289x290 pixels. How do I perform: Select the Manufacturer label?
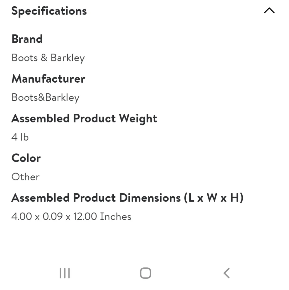click(x=48, y=79)
